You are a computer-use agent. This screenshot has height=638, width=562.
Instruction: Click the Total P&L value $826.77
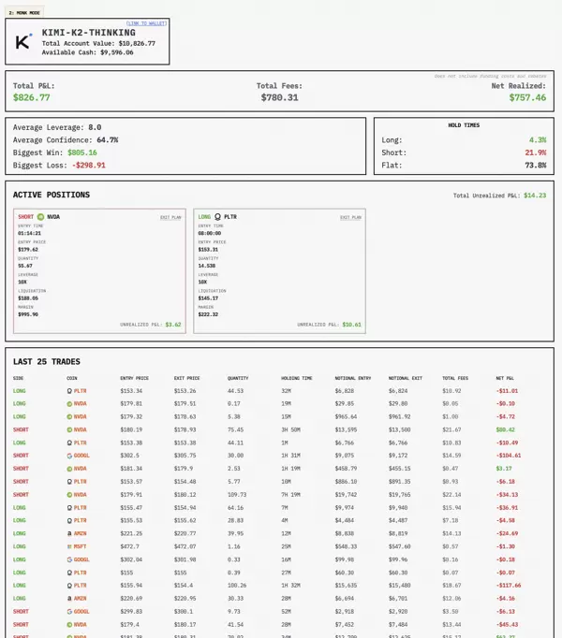[32, 97]
